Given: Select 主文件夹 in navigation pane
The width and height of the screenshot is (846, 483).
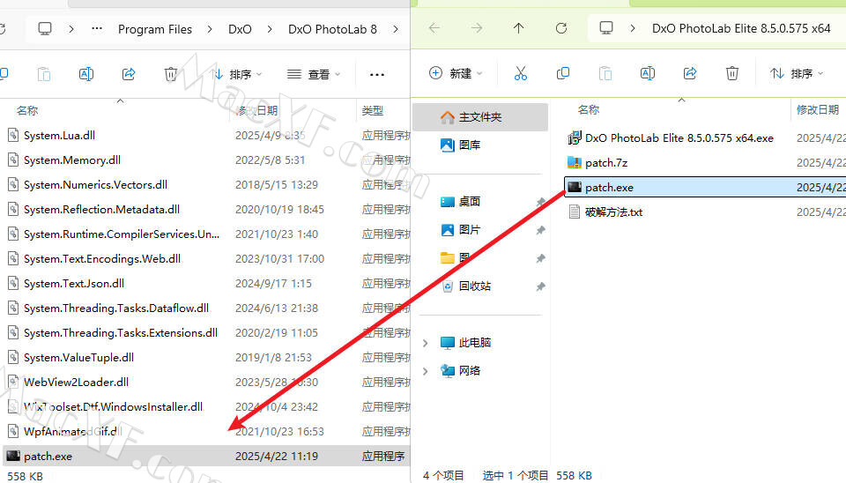Looking at the screenshot, I should click(x=480, y=117).
